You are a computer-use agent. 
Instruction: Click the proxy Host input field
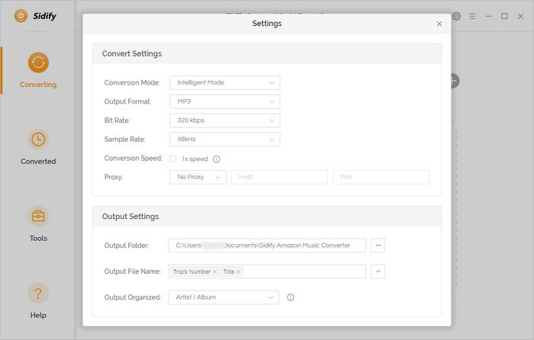point(279,177)
